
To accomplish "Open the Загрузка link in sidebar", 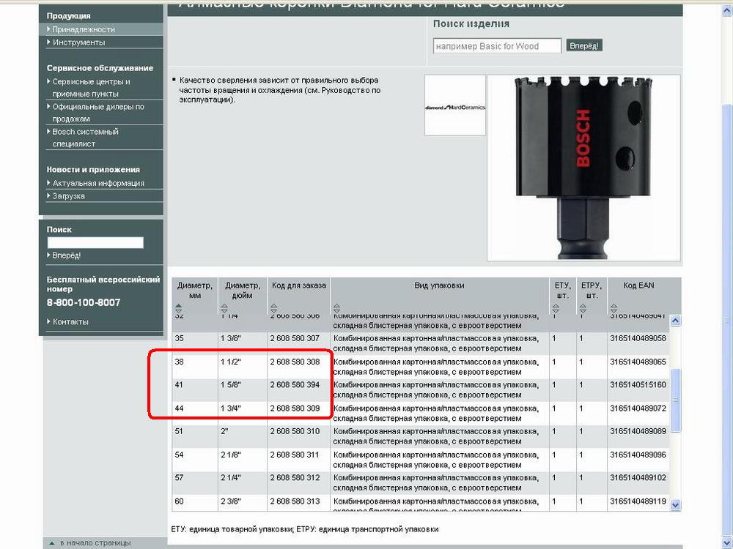I will 68,196.
